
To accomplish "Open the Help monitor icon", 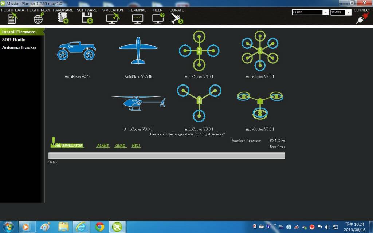I will coord(158,18).
